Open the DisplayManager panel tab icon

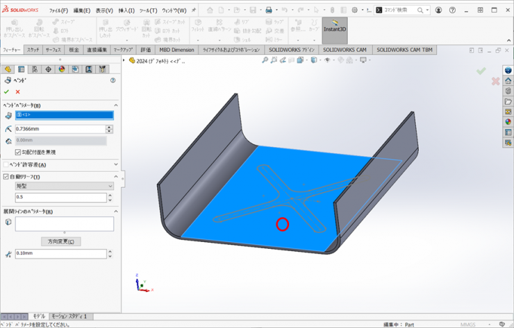62,69
